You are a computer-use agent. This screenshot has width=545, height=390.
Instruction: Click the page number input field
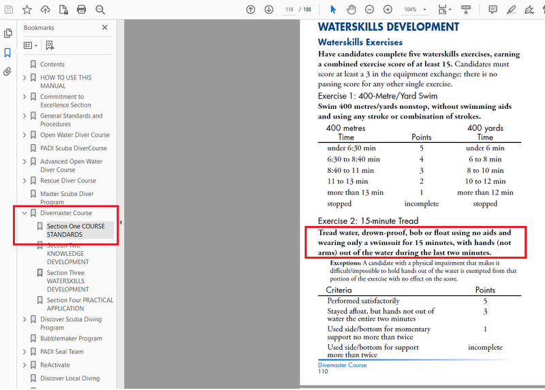point(290,10)
